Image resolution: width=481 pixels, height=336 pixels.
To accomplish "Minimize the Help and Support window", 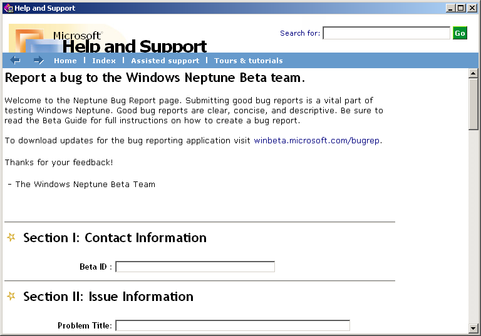I will tap(450, 8).
